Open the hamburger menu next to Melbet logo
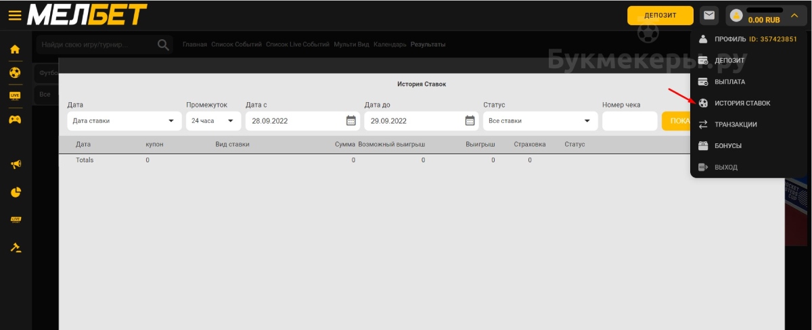 coord(14,16)
